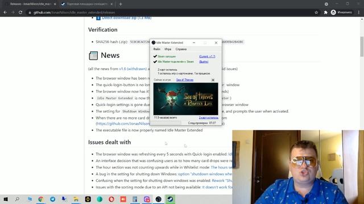
Task: Open 'option shutdown windows' issue link
Action: 205,174
